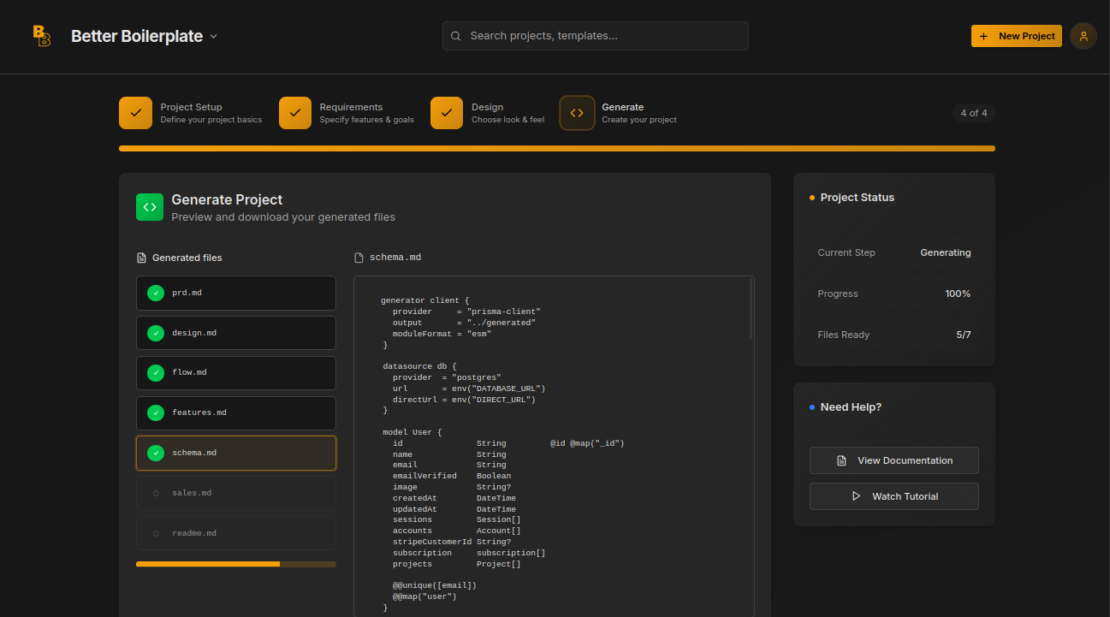This screenshot has width=1110, height=617.
Task: Click the file generation progress bar
Action: [236, 563]
